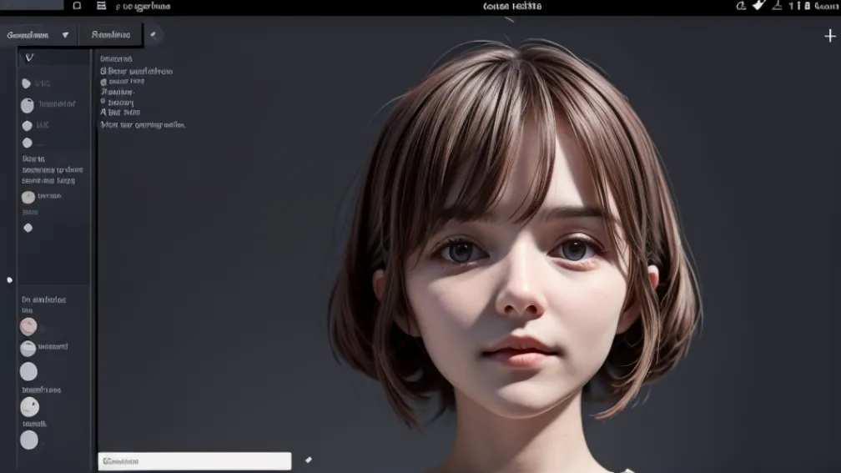Click the rounded square icon in the top bar
The width and height of the screenshot is (841, 473).
77,6
